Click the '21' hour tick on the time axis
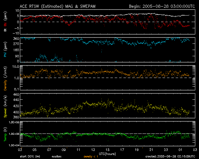The width and height of the screenshot is (199, 159). [151, 150]
